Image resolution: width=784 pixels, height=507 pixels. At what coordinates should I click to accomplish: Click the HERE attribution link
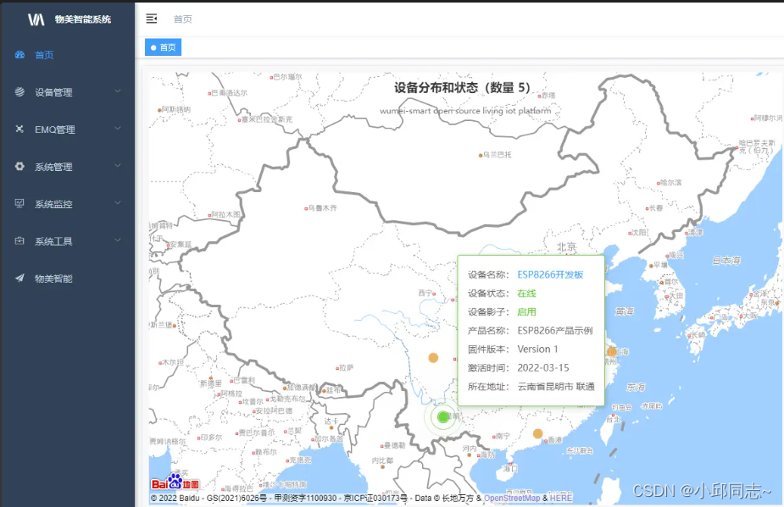[562, 498]
